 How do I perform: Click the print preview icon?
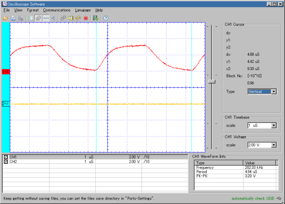pos(20,18)
